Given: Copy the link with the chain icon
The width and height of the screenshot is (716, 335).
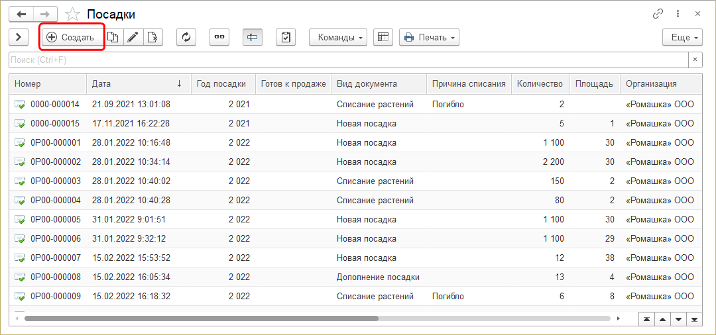Looking at the screenshot, I should click(x=658, y=14).
